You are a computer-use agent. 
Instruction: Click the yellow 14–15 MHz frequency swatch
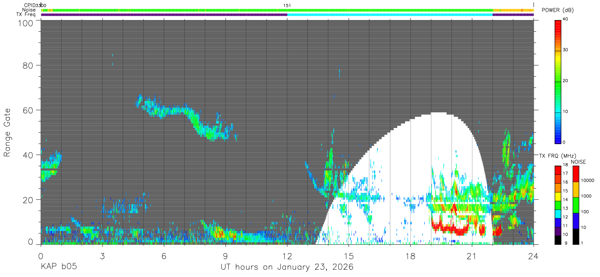[558, 196]
